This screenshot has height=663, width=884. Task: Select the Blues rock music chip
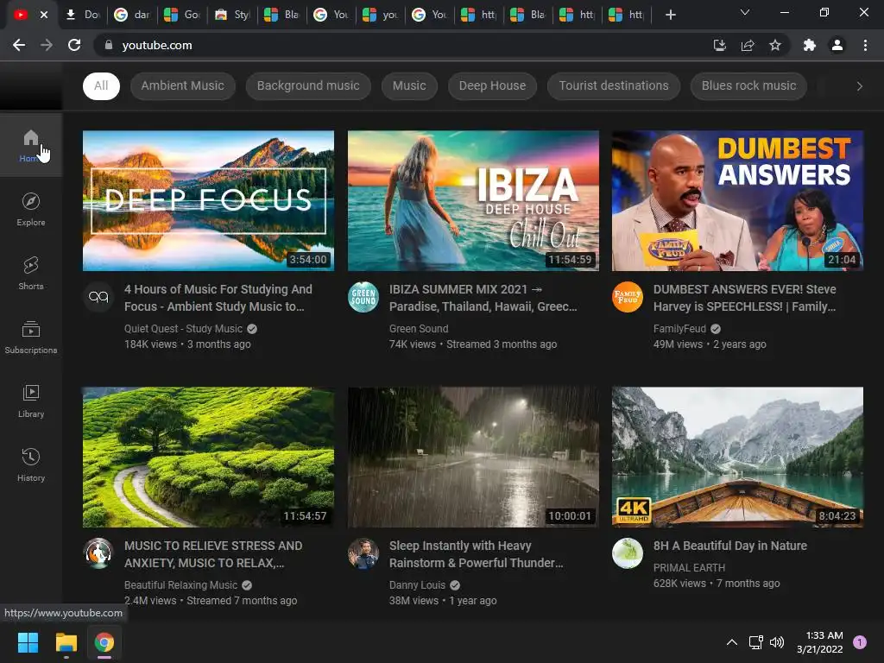(748, 85)
